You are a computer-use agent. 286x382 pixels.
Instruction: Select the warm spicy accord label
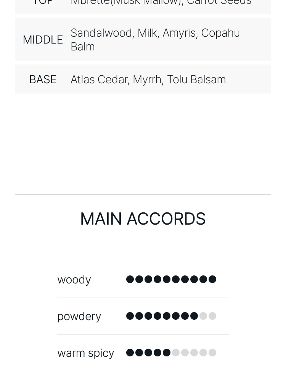pos(85,353)
